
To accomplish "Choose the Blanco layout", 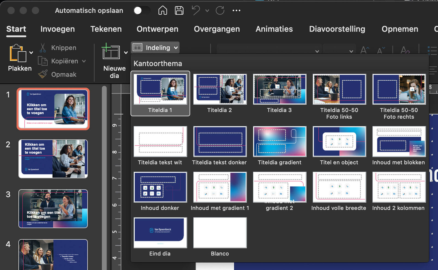I will pyautogui.click(x=220, y=233).
